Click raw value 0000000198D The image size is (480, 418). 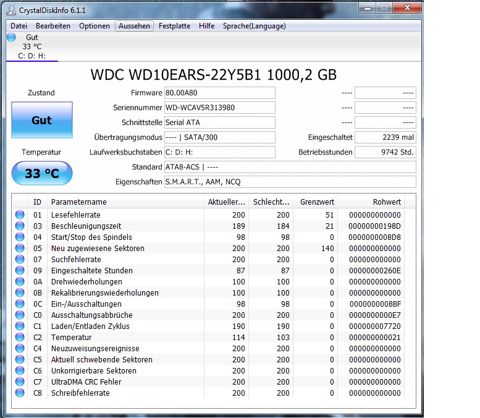[374, 226]
